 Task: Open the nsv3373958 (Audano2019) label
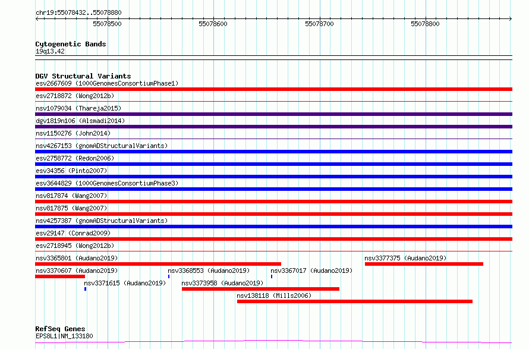click(222, 283)
